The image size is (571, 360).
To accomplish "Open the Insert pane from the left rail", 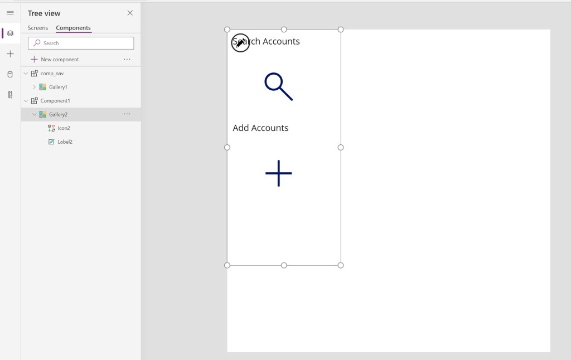I will point(10,53).
